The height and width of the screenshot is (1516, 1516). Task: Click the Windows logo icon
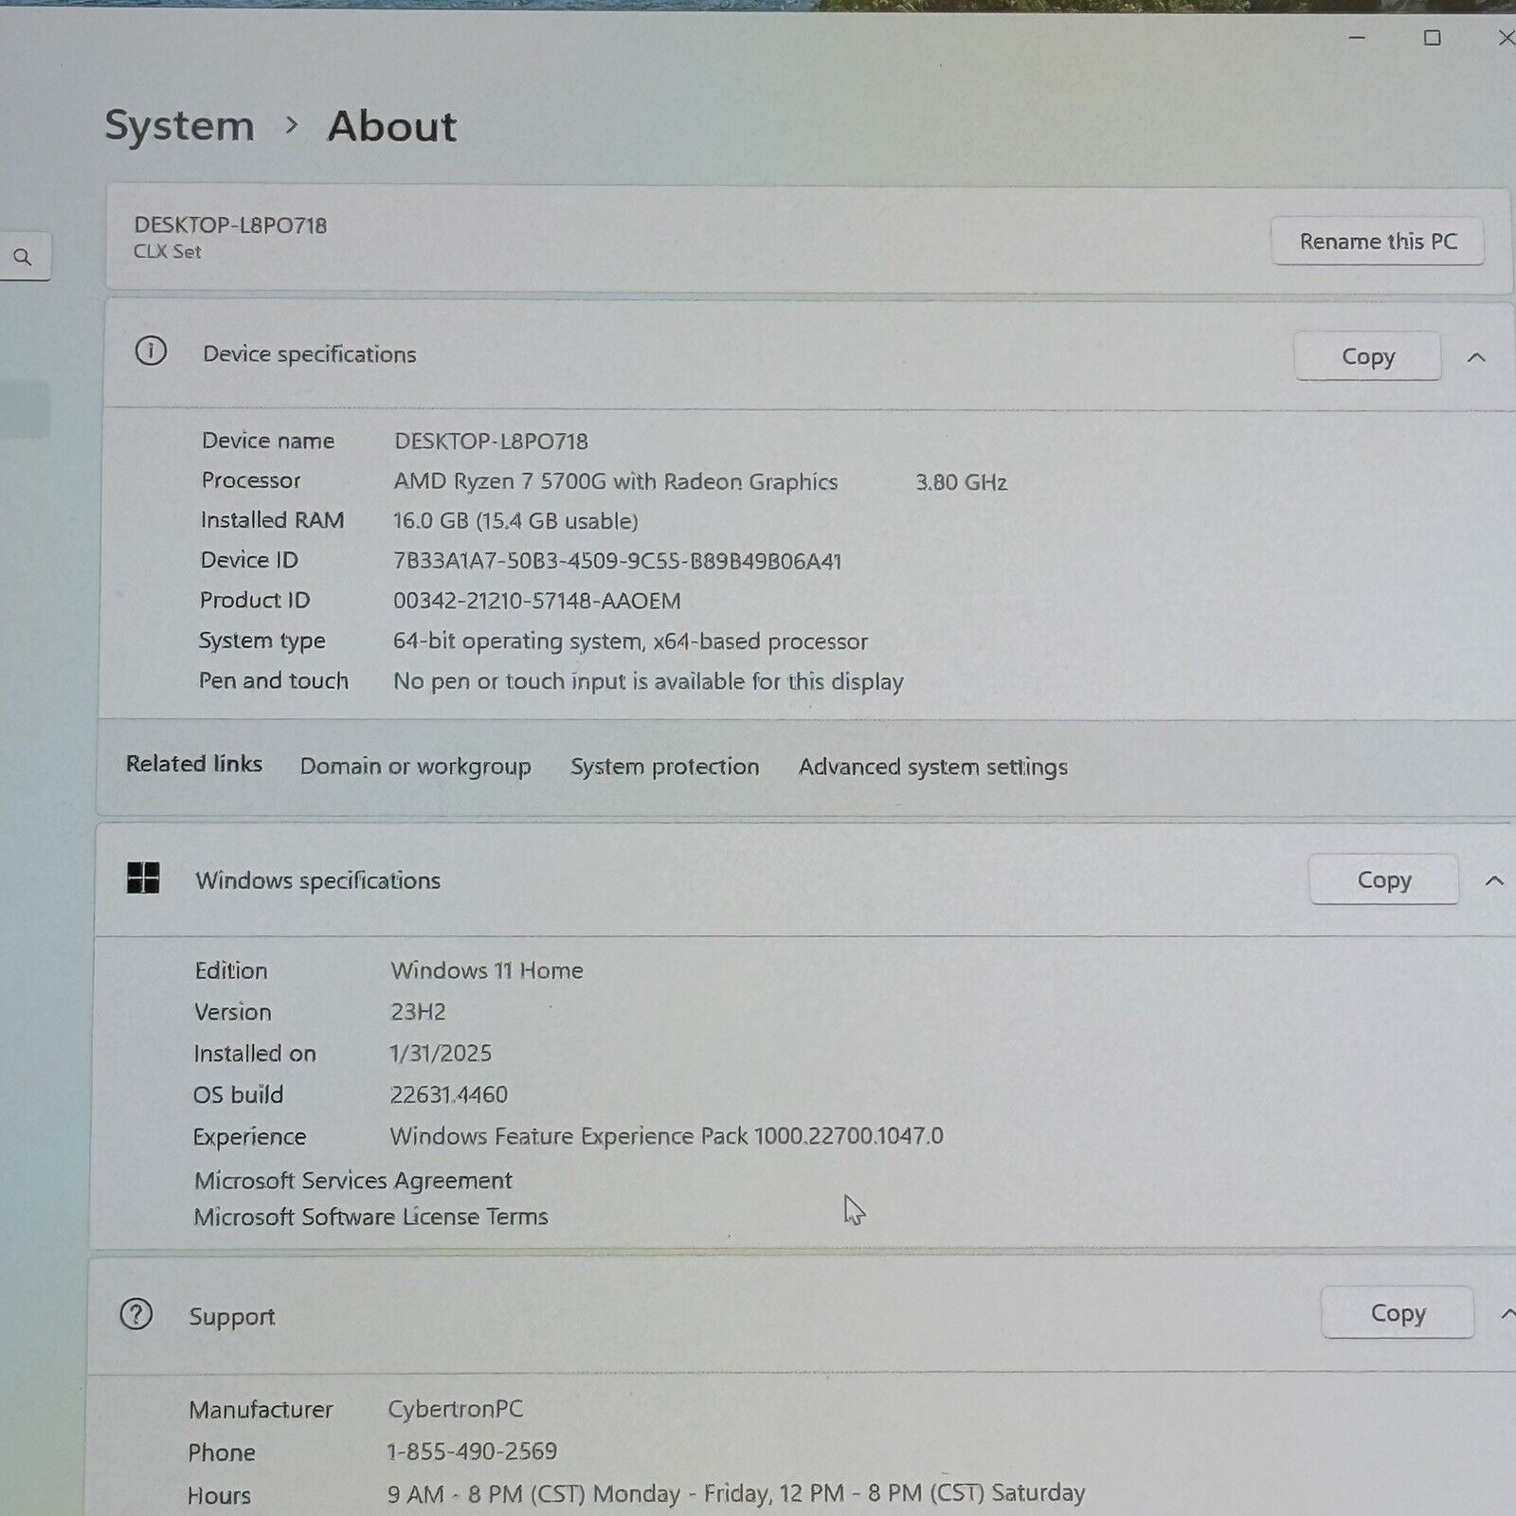143,878
